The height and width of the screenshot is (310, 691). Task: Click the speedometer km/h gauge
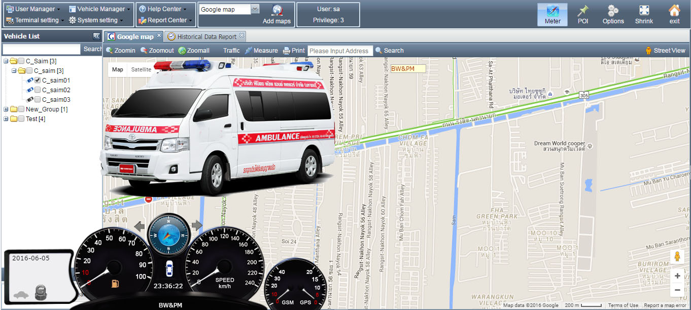click(x=224, y=266)
